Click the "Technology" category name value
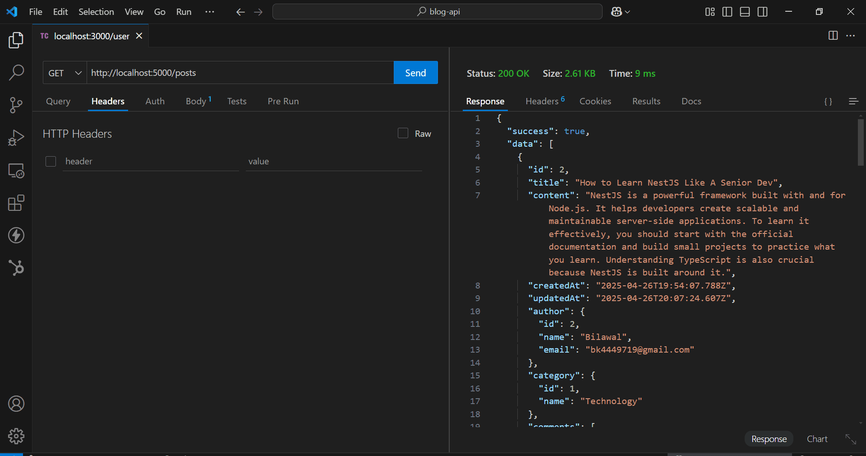Screen dimensions: 866x456 [611, 401]
